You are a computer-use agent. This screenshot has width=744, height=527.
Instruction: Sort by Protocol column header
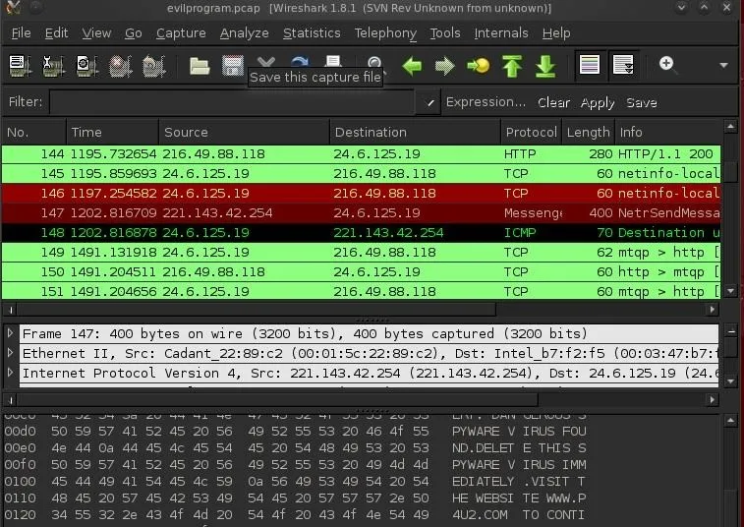(532, 132)
